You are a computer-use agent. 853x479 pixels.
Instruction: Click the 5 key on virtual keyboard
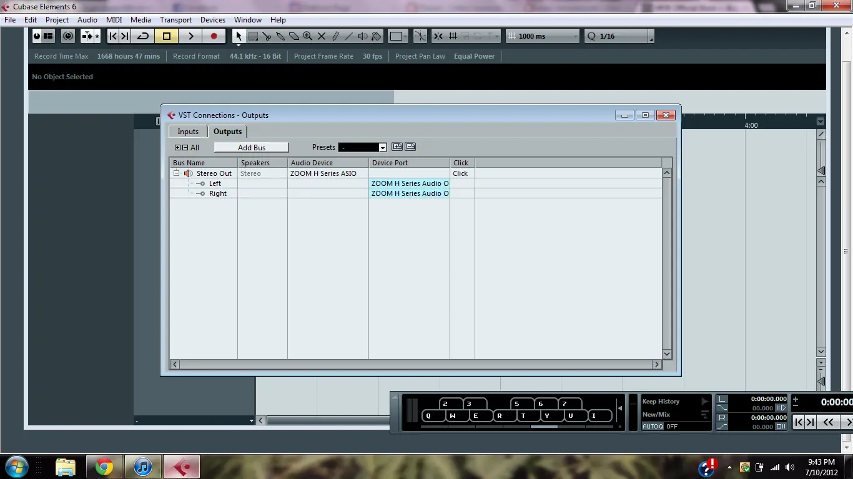522,404
